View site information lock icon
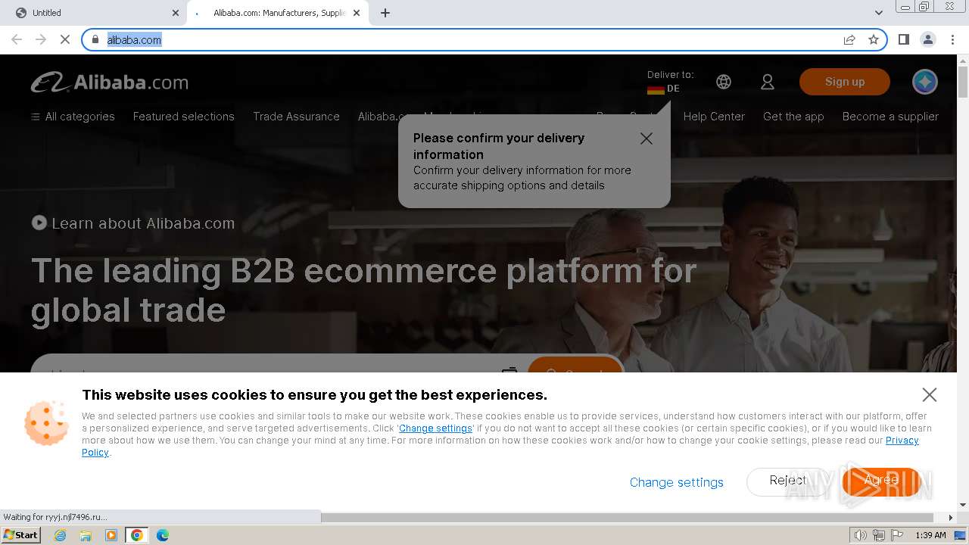The width and height of the screenshot is (969, 545). 95,40
